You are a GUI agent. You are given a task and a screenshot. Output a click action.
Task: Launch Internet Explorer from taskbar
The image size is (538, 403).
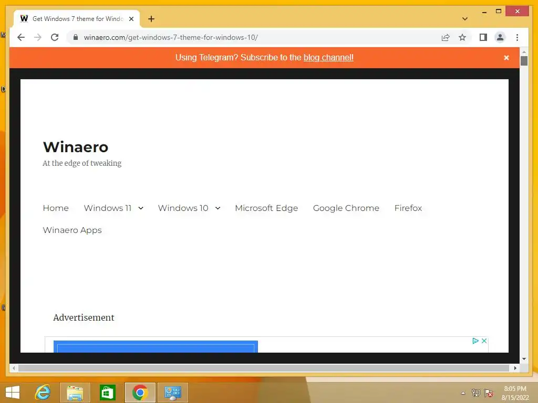pos(43,393)
